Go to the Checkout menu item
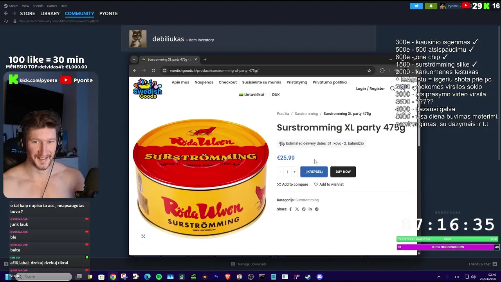Image resolution: width=501 pixels, height=282 pixels. 228,82
